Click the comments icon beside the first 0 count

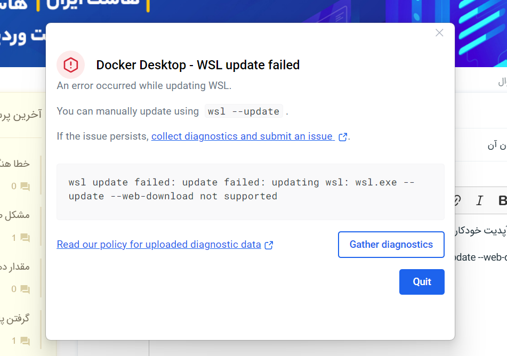(25, 186)
